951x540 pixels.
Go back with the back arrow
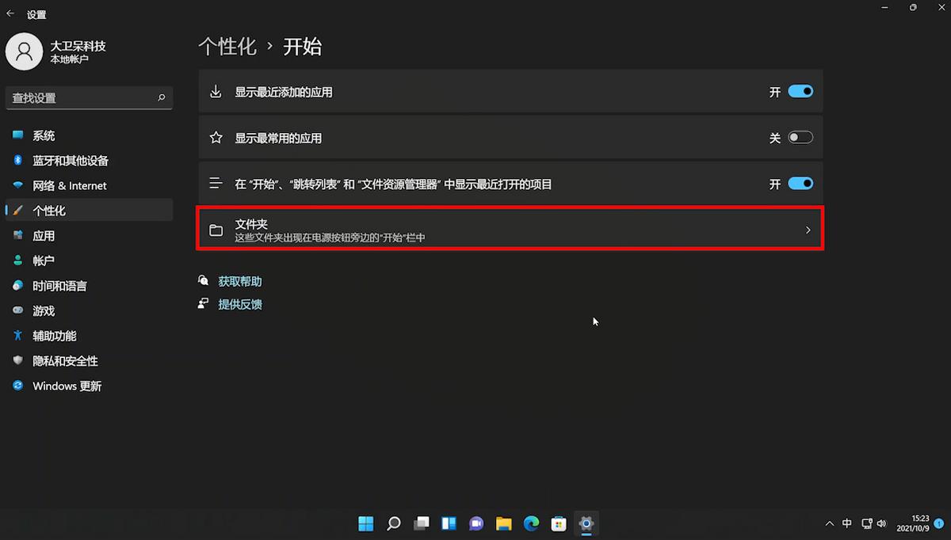point(10,12)
